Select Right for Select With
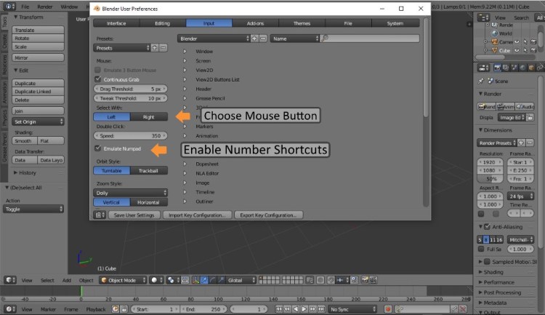Screen dimensions: 545x315 [149, 116]
